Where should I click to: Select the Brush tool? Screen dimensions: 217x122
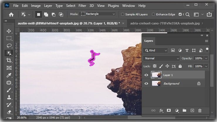click(x=9, y=90)
